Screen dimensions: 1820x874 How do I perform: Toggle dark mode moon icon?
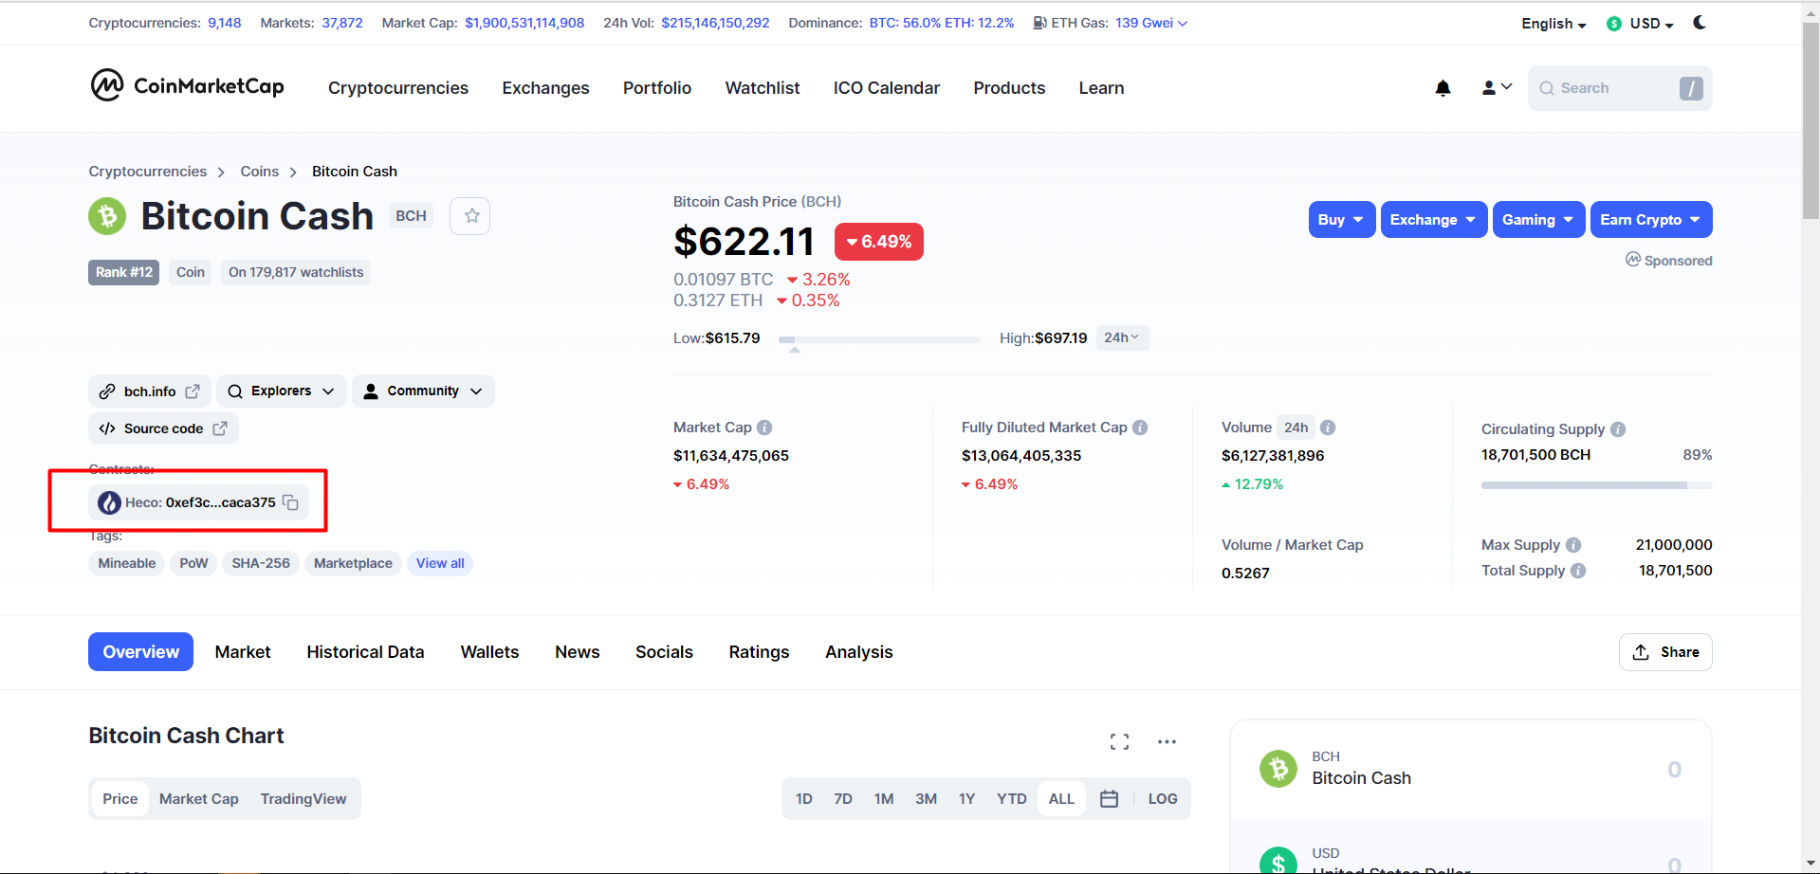1700,23
